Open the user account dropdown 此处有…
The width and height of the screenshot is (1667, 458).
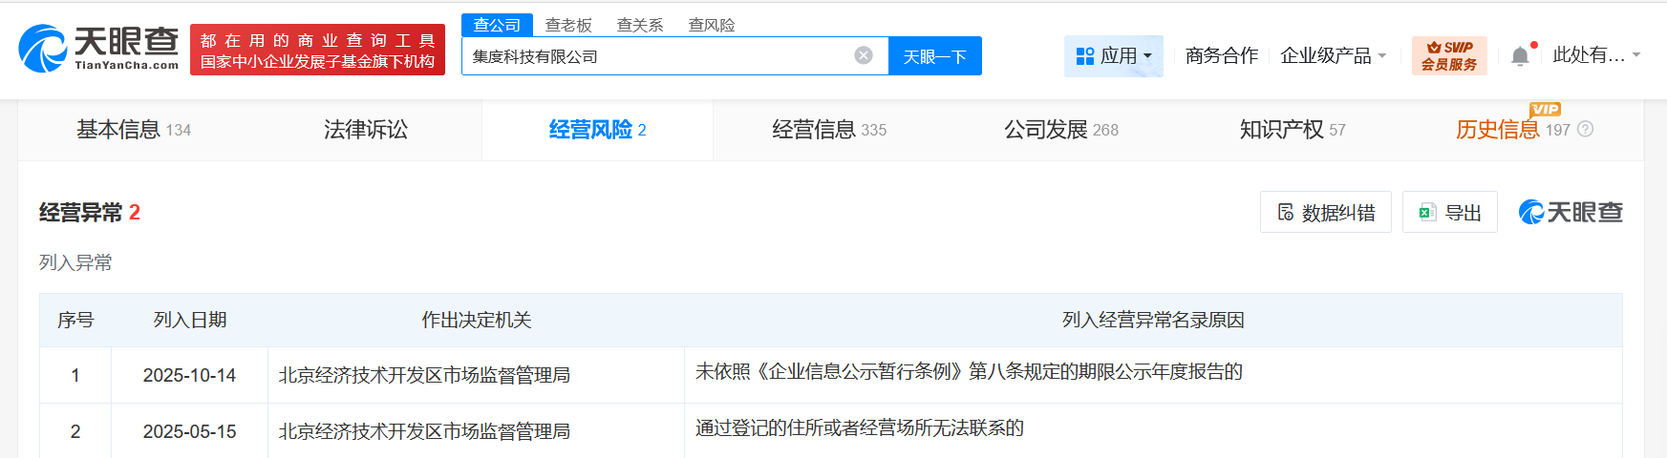click(x=1595, y=55)
